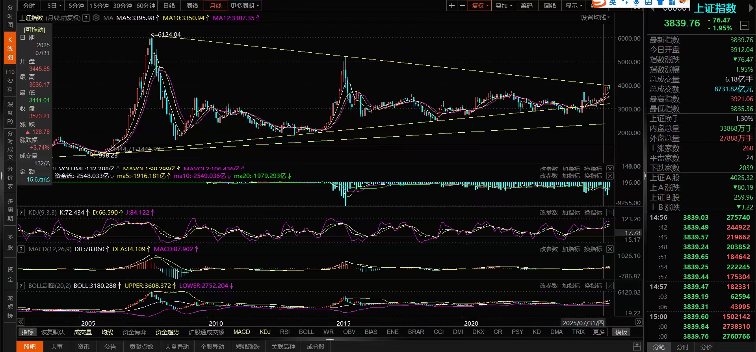
Task: Click the zoom-out minus icon
Action: coord(462,6)
